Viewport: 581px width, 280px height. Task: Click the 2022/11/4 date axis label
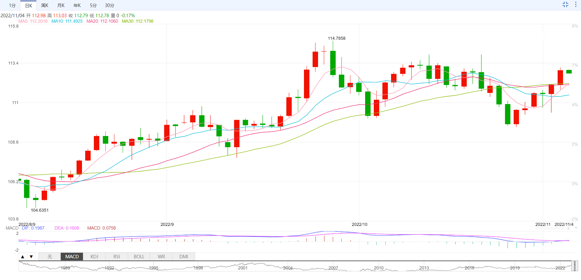click(x=564, y=224)
